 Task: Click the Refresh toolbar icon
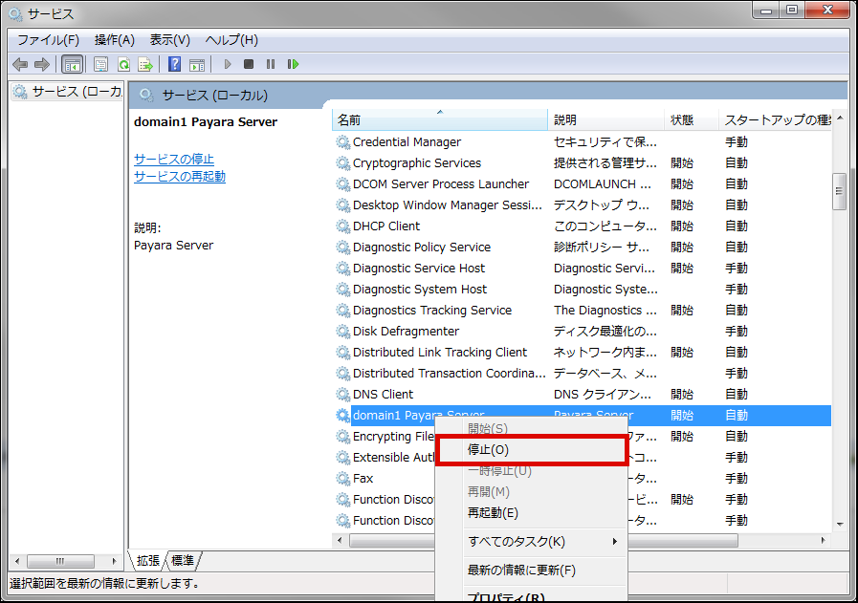tap(123, 64)
